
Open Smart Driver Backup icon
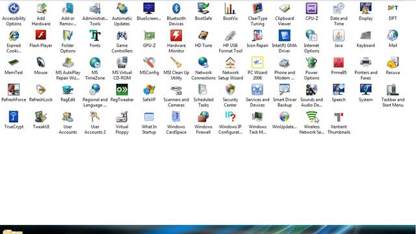click(285, 90)
